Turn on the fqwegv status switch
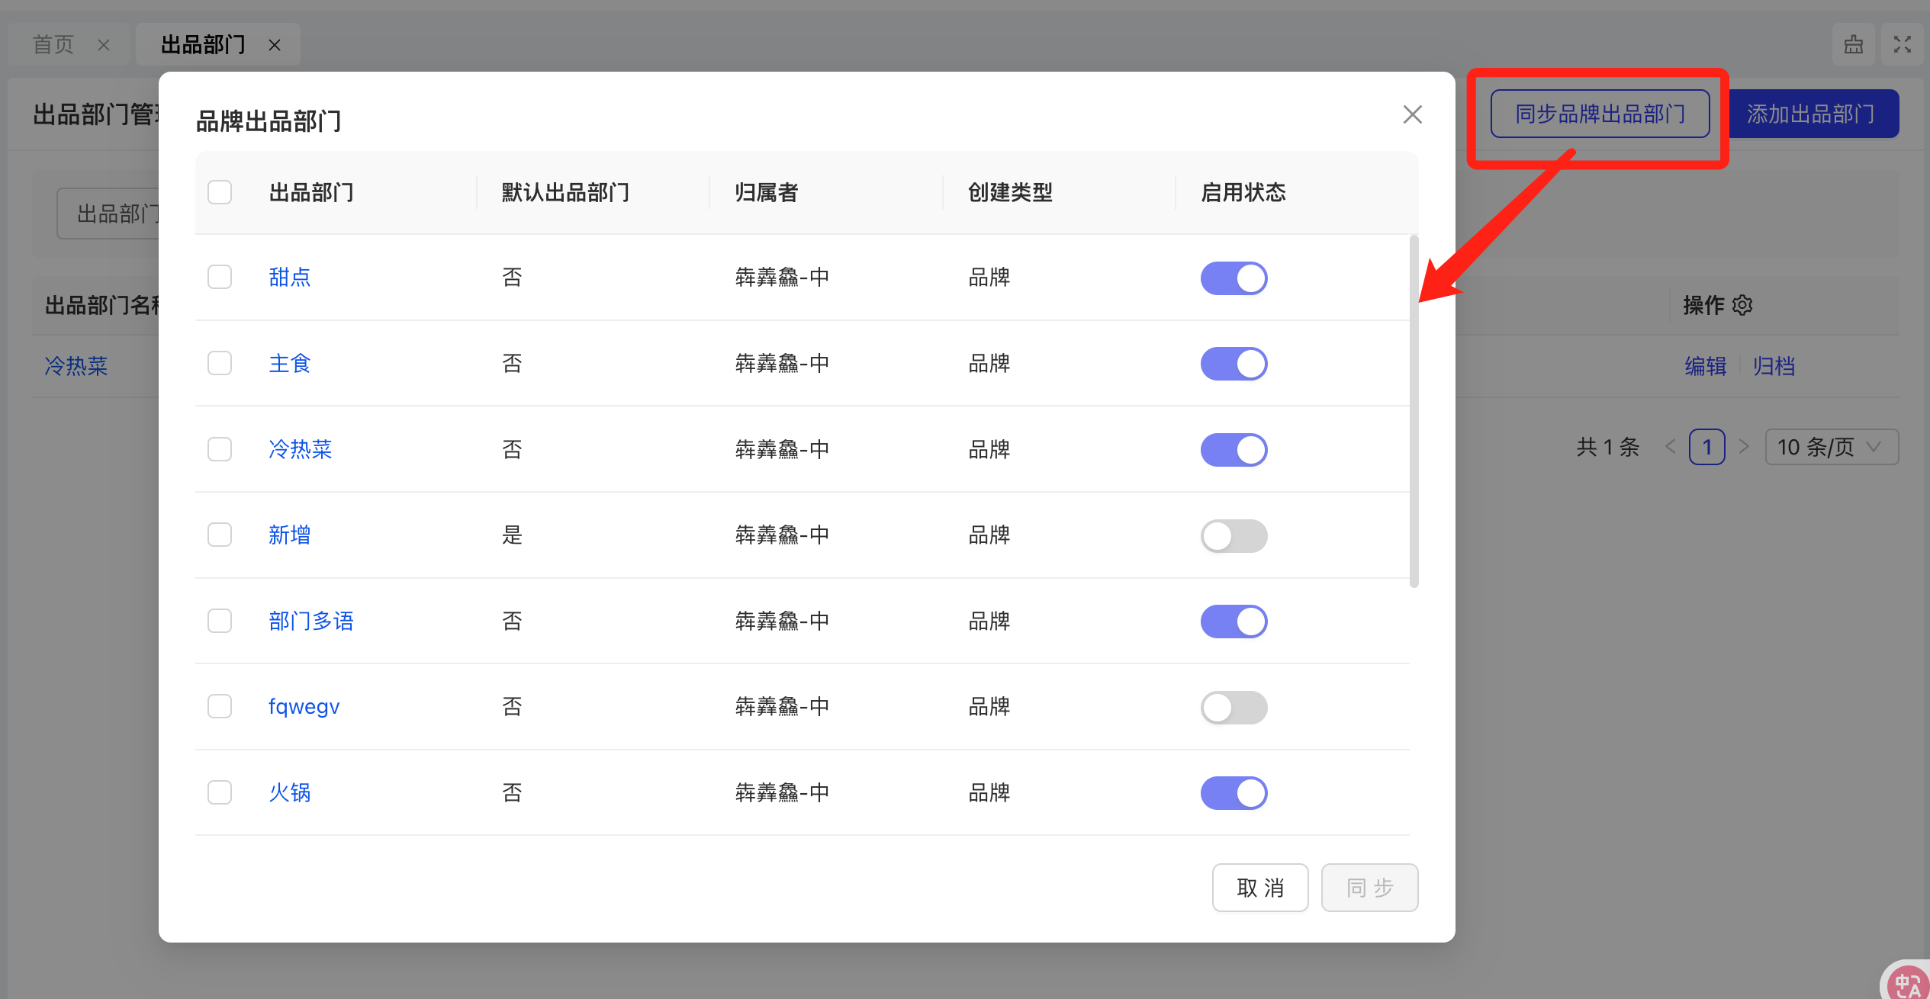The height and width of the screenshot is (999, 1930). tap(1234, 707)
